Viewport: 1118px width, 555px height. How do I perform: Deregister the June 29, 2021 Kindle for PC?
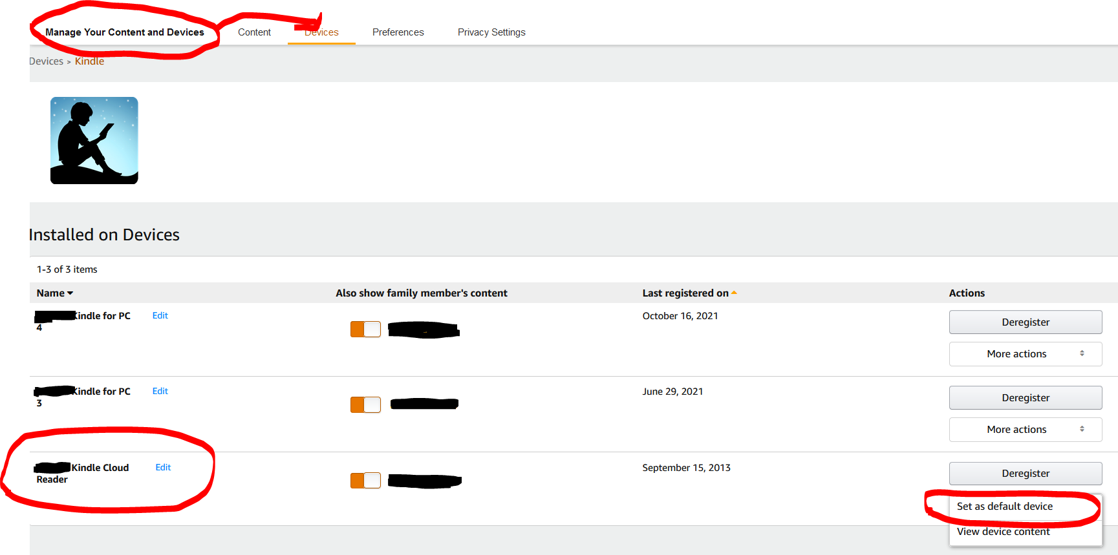(x=1026, y=398)
